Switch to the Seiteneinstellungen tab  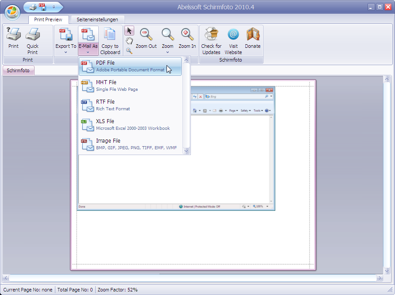(97, 19)
